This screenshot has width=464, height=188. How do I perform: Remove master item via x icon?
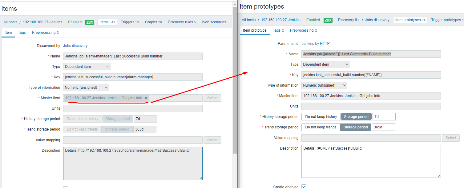click(x=146, y=98)
